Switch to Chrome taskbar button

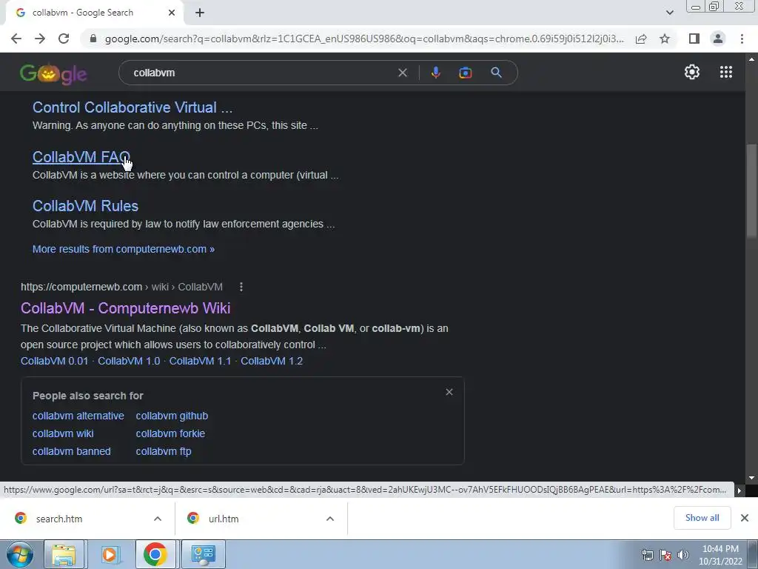pos(155,554)
